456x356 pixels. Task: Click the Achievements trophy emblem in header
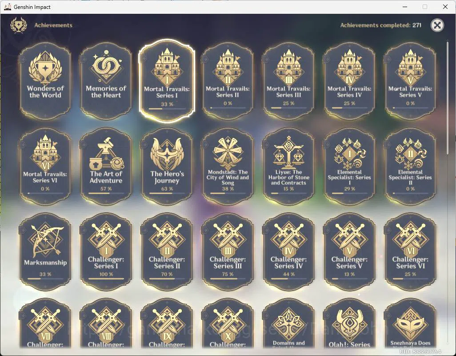click(19, 25)
